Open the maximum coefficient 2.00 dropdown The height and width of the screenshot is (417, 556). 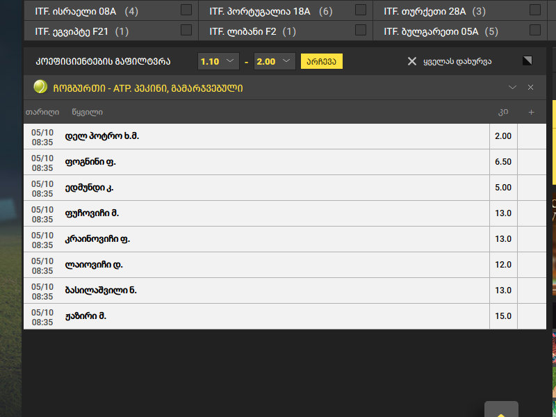[275, 61]
